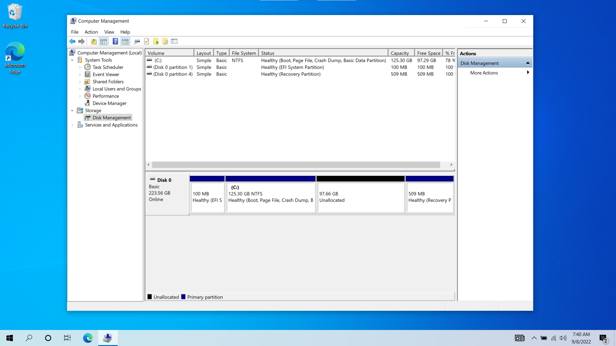
Task: Select the Task Scheduler icon
Action: tap(88, 67)
